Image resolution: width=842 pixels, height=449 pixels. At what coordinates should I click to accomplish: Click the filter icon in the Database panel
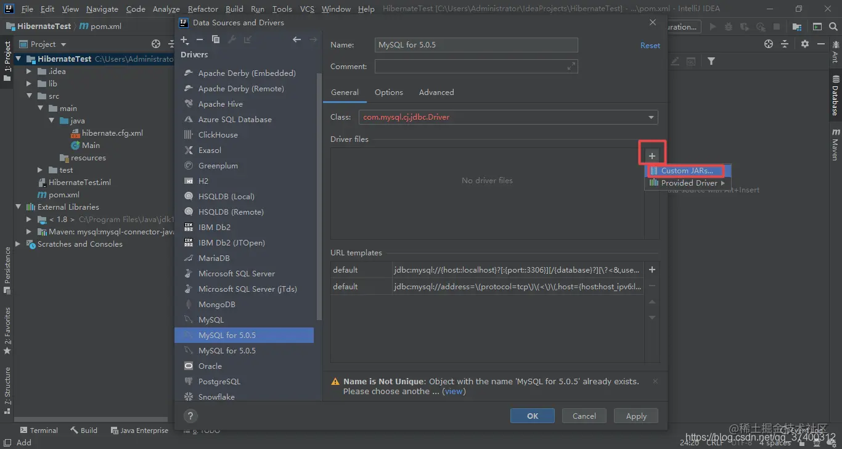tap(711, 61)
